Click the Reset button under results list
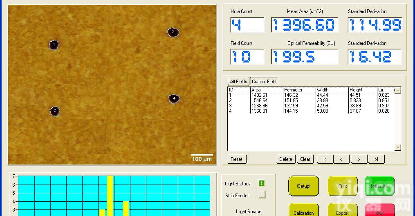Image resolution: width=415 pixels, height=216 pixels. 236,159
